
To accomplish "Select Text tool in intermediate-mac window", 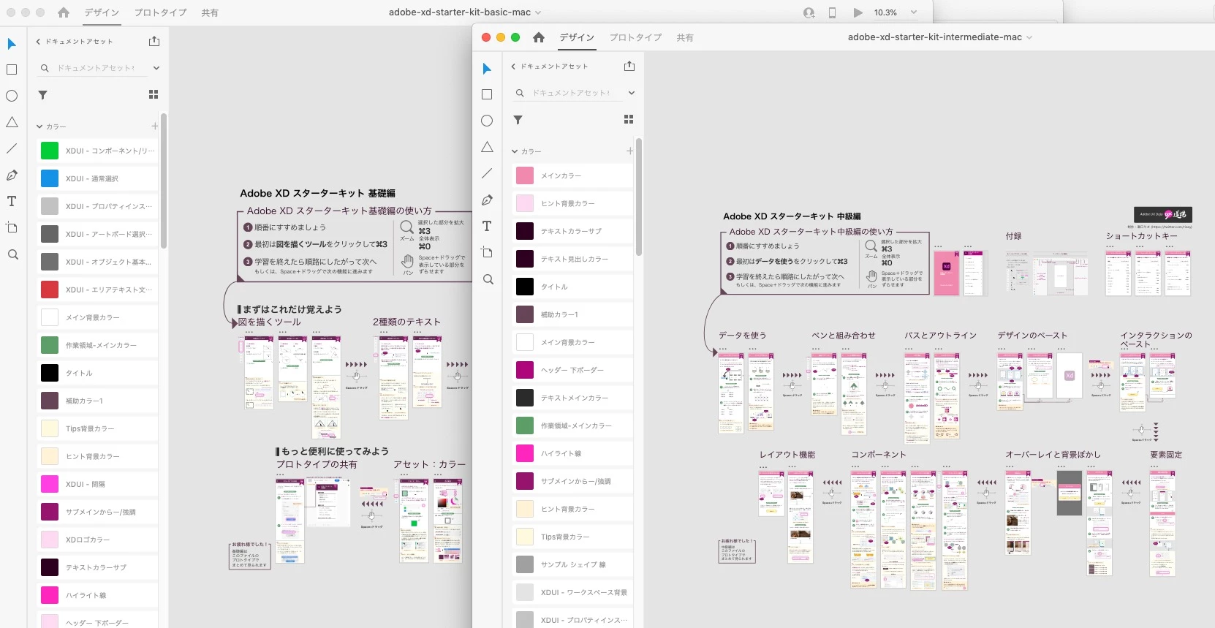I will (x=487, y=226).
